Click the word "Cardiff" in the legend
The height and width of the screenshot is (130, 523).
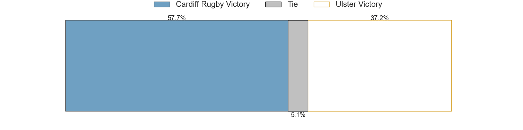point(187,4)
